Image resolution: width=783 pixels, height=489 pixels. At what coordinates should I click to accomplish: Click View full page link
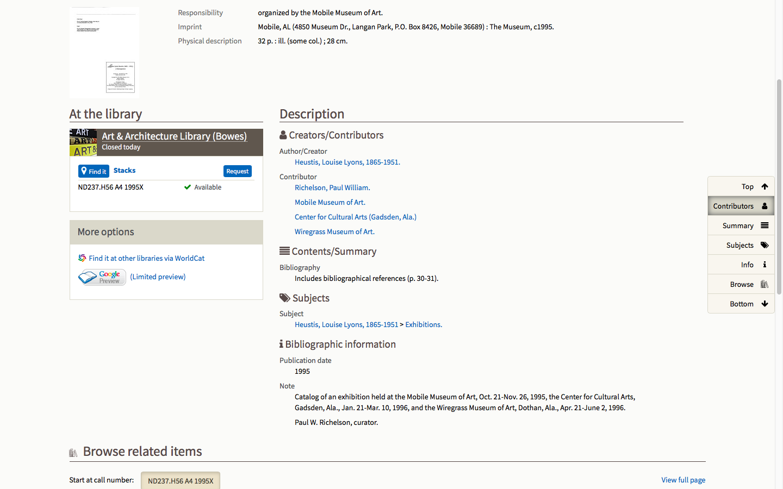[683, 480]
